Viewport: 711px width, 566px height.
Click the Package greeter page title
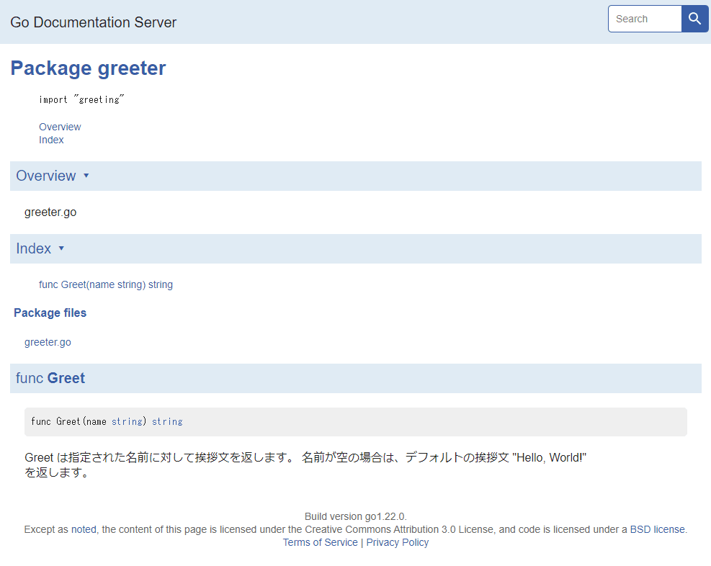tap(88, 68)
